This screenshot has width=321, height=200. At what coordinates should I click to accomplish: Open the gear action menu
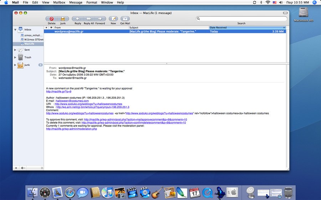[23, 168]
